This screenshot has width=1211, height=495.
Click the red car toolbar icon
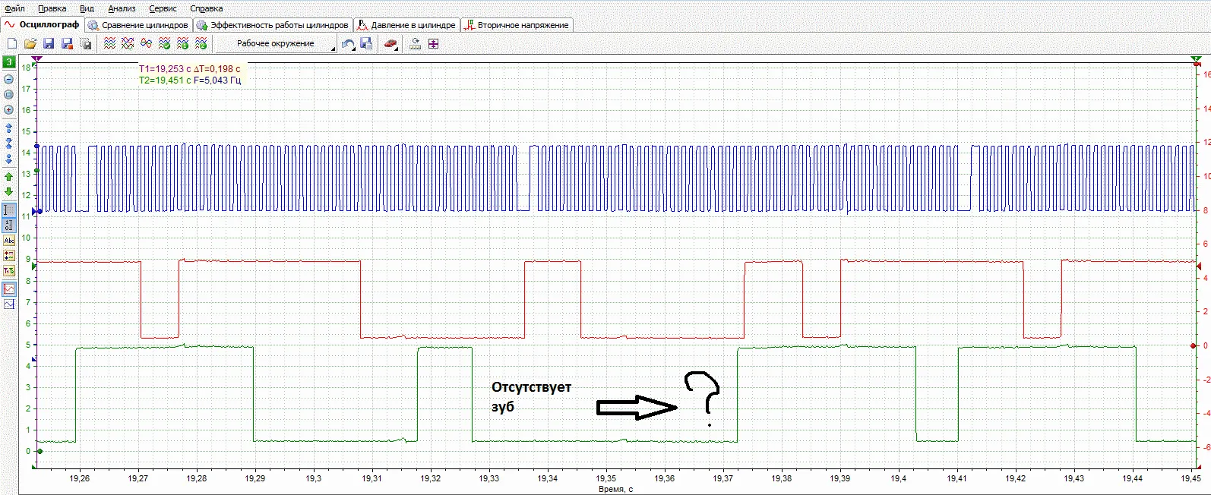[x=390, y=44]
